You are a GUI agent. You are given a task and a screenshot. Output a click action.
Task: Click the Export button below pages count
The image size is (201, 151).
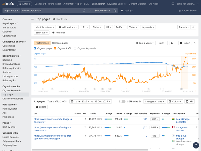41,107
